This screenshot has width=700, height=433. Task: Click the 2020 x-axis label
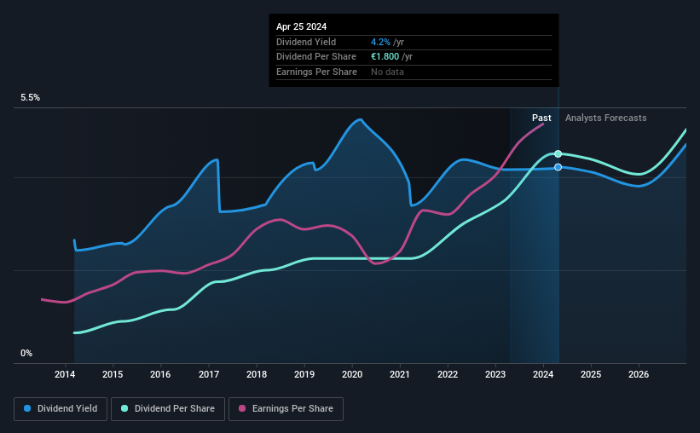pos(352,374)
